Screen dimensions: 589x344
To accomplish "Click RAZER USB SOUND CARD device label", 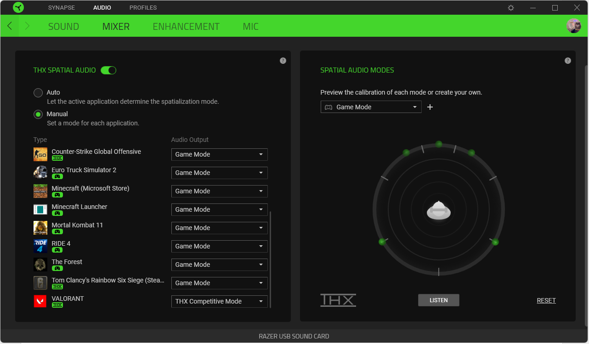I will [294, 336].
